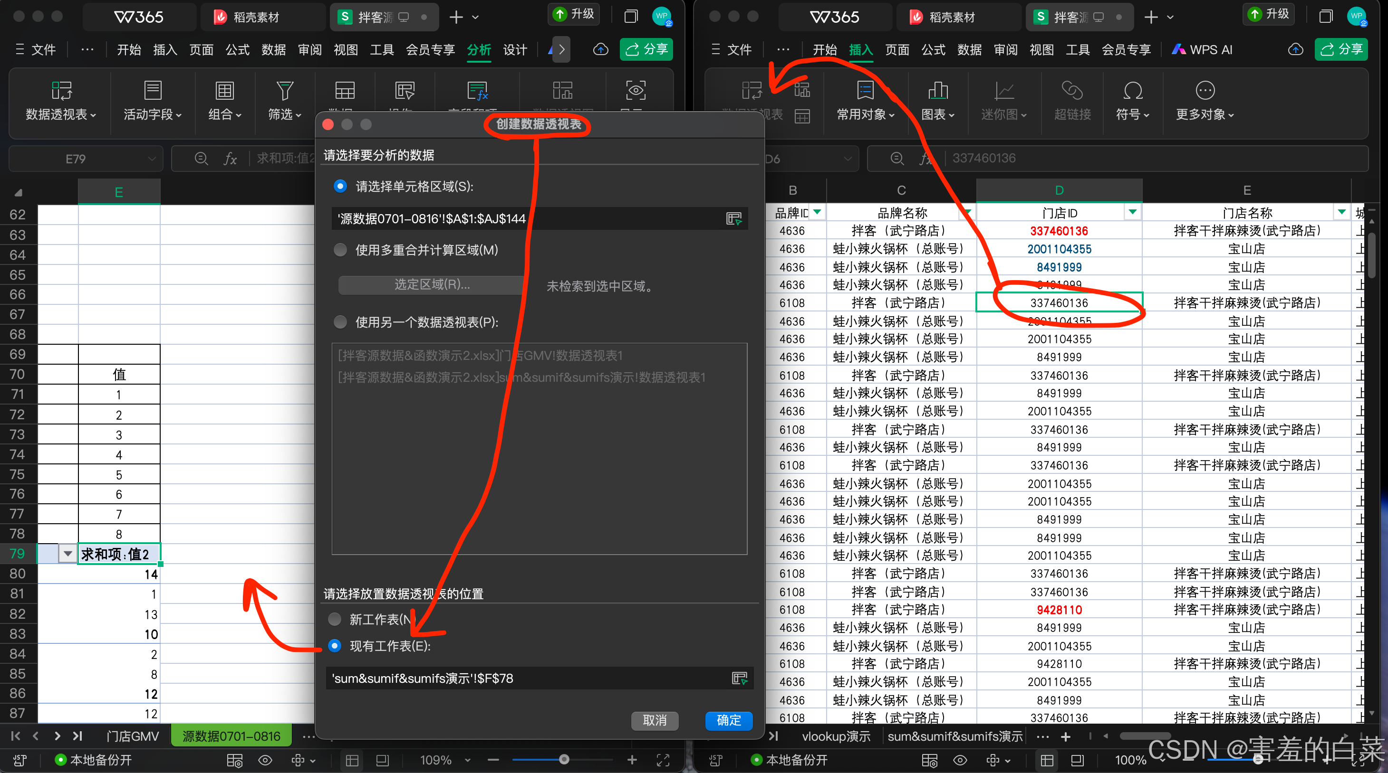Open the 图表 chart icon
The image size is (1388, 773).
click(x=937, y=90)
